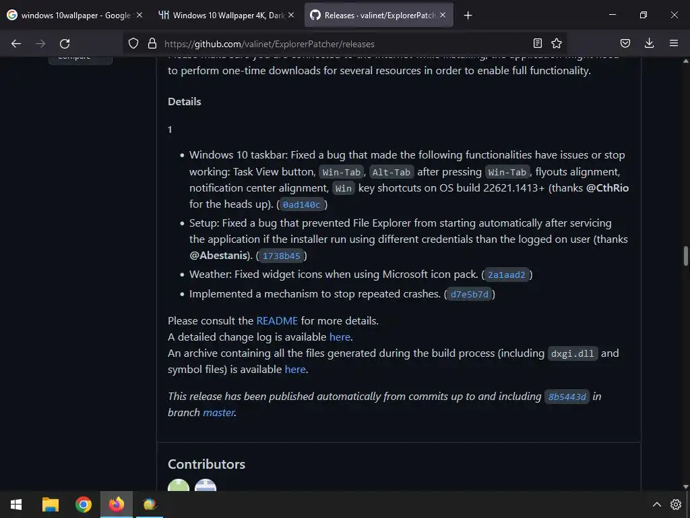The image size is (690, 518).
Task: Click the forward navigation arrow
Action: point(40,44)
